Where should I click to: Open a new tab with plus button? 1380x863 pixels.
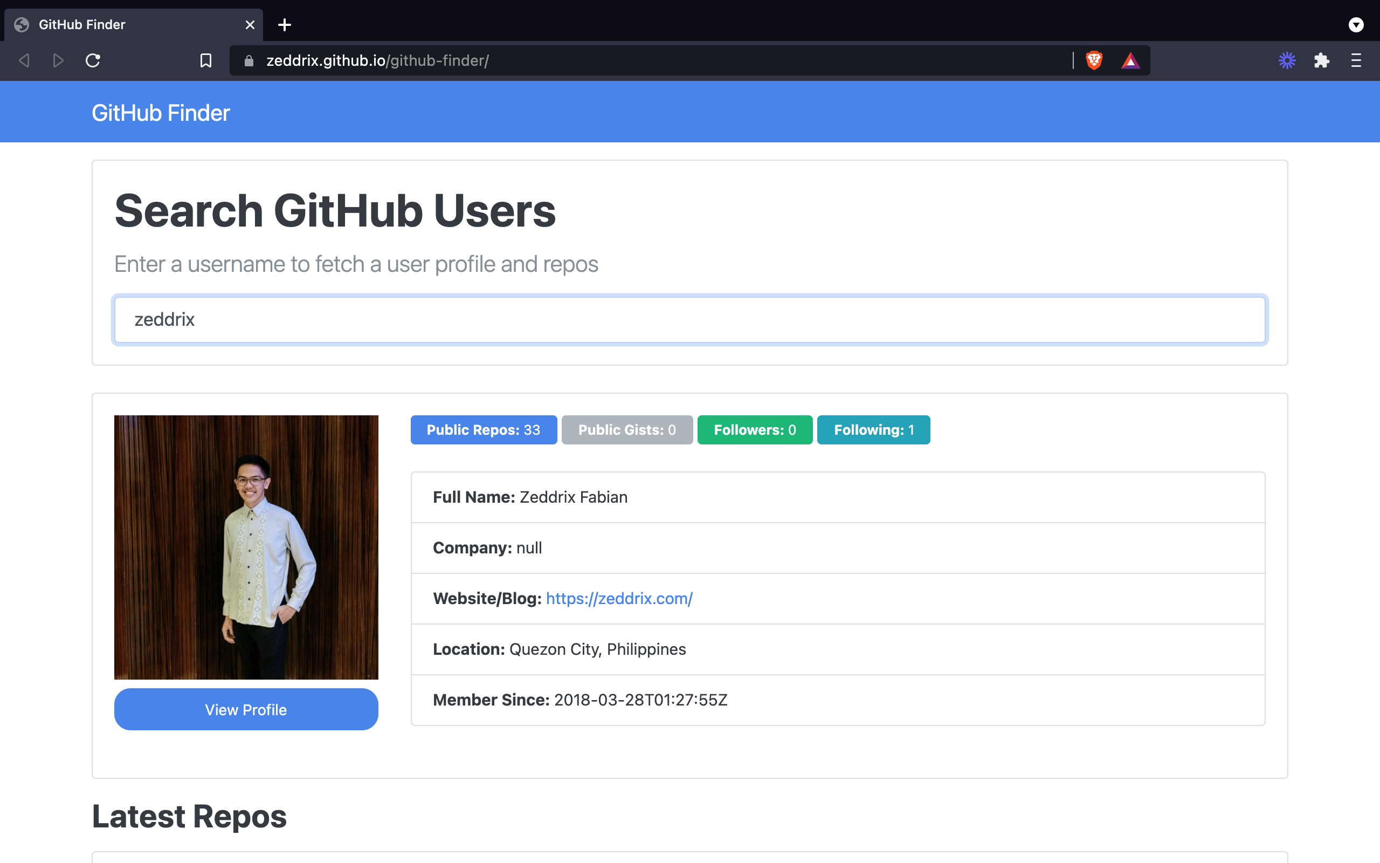click(285, 25)
